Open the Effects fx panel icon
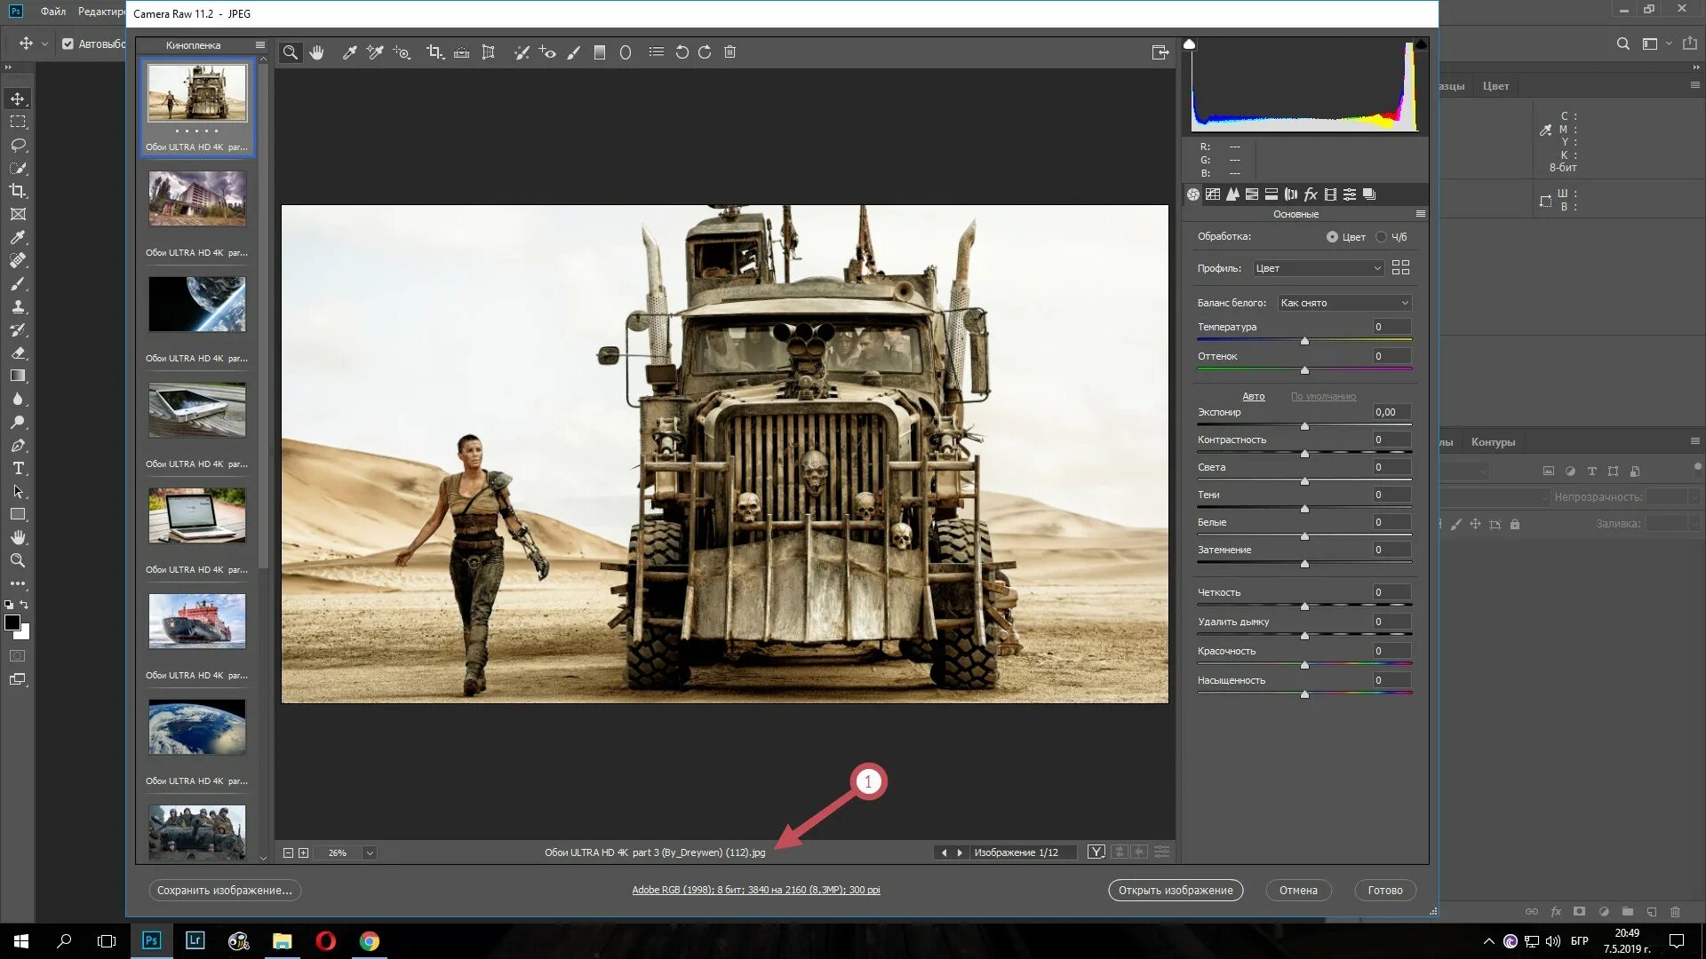Image resolution: width=1706 pixels, height=959 pixels. coord(1311,194)
